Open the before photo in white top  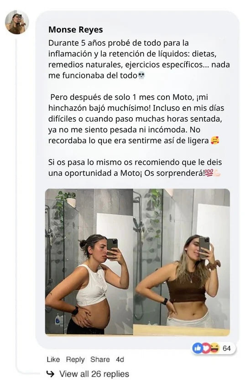point(89,262)
